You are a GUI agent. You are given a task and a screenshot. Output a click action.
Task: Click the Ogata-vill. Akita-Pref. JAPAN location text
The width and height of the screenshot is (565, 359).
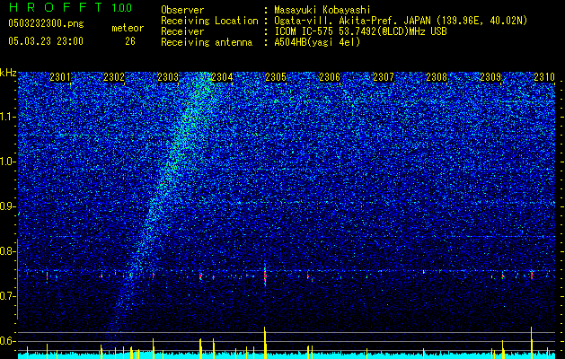[401, 21]
